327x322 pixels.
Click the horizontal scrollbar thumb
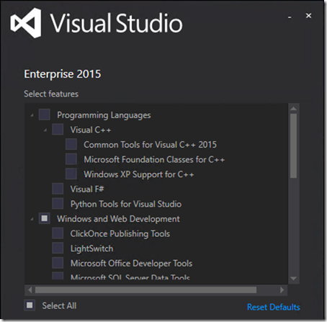click(145, 290)
